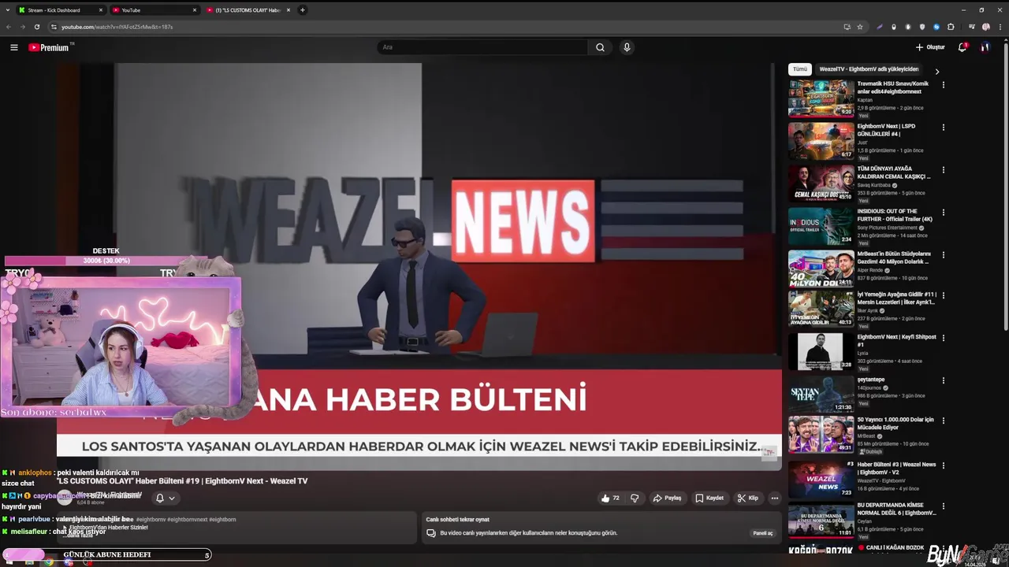Open the media controls icon in Chrome toolbar
The width and height of the screenshot is (1009, 567).
972,27
